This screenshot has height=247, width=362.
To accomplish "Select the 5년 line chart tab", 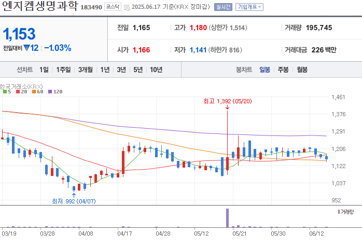I will click(x=138, y=70).
